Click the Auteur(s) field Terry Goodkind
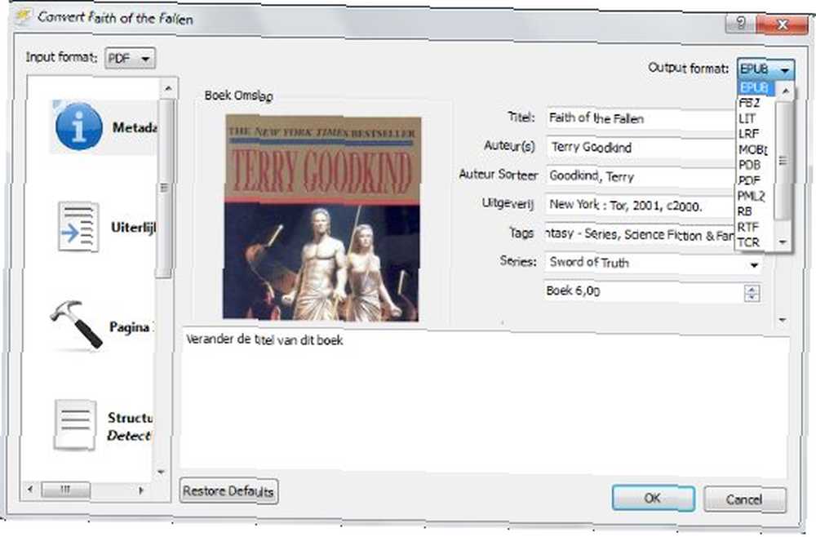This screenshot has width=816, height=537. 641,147
